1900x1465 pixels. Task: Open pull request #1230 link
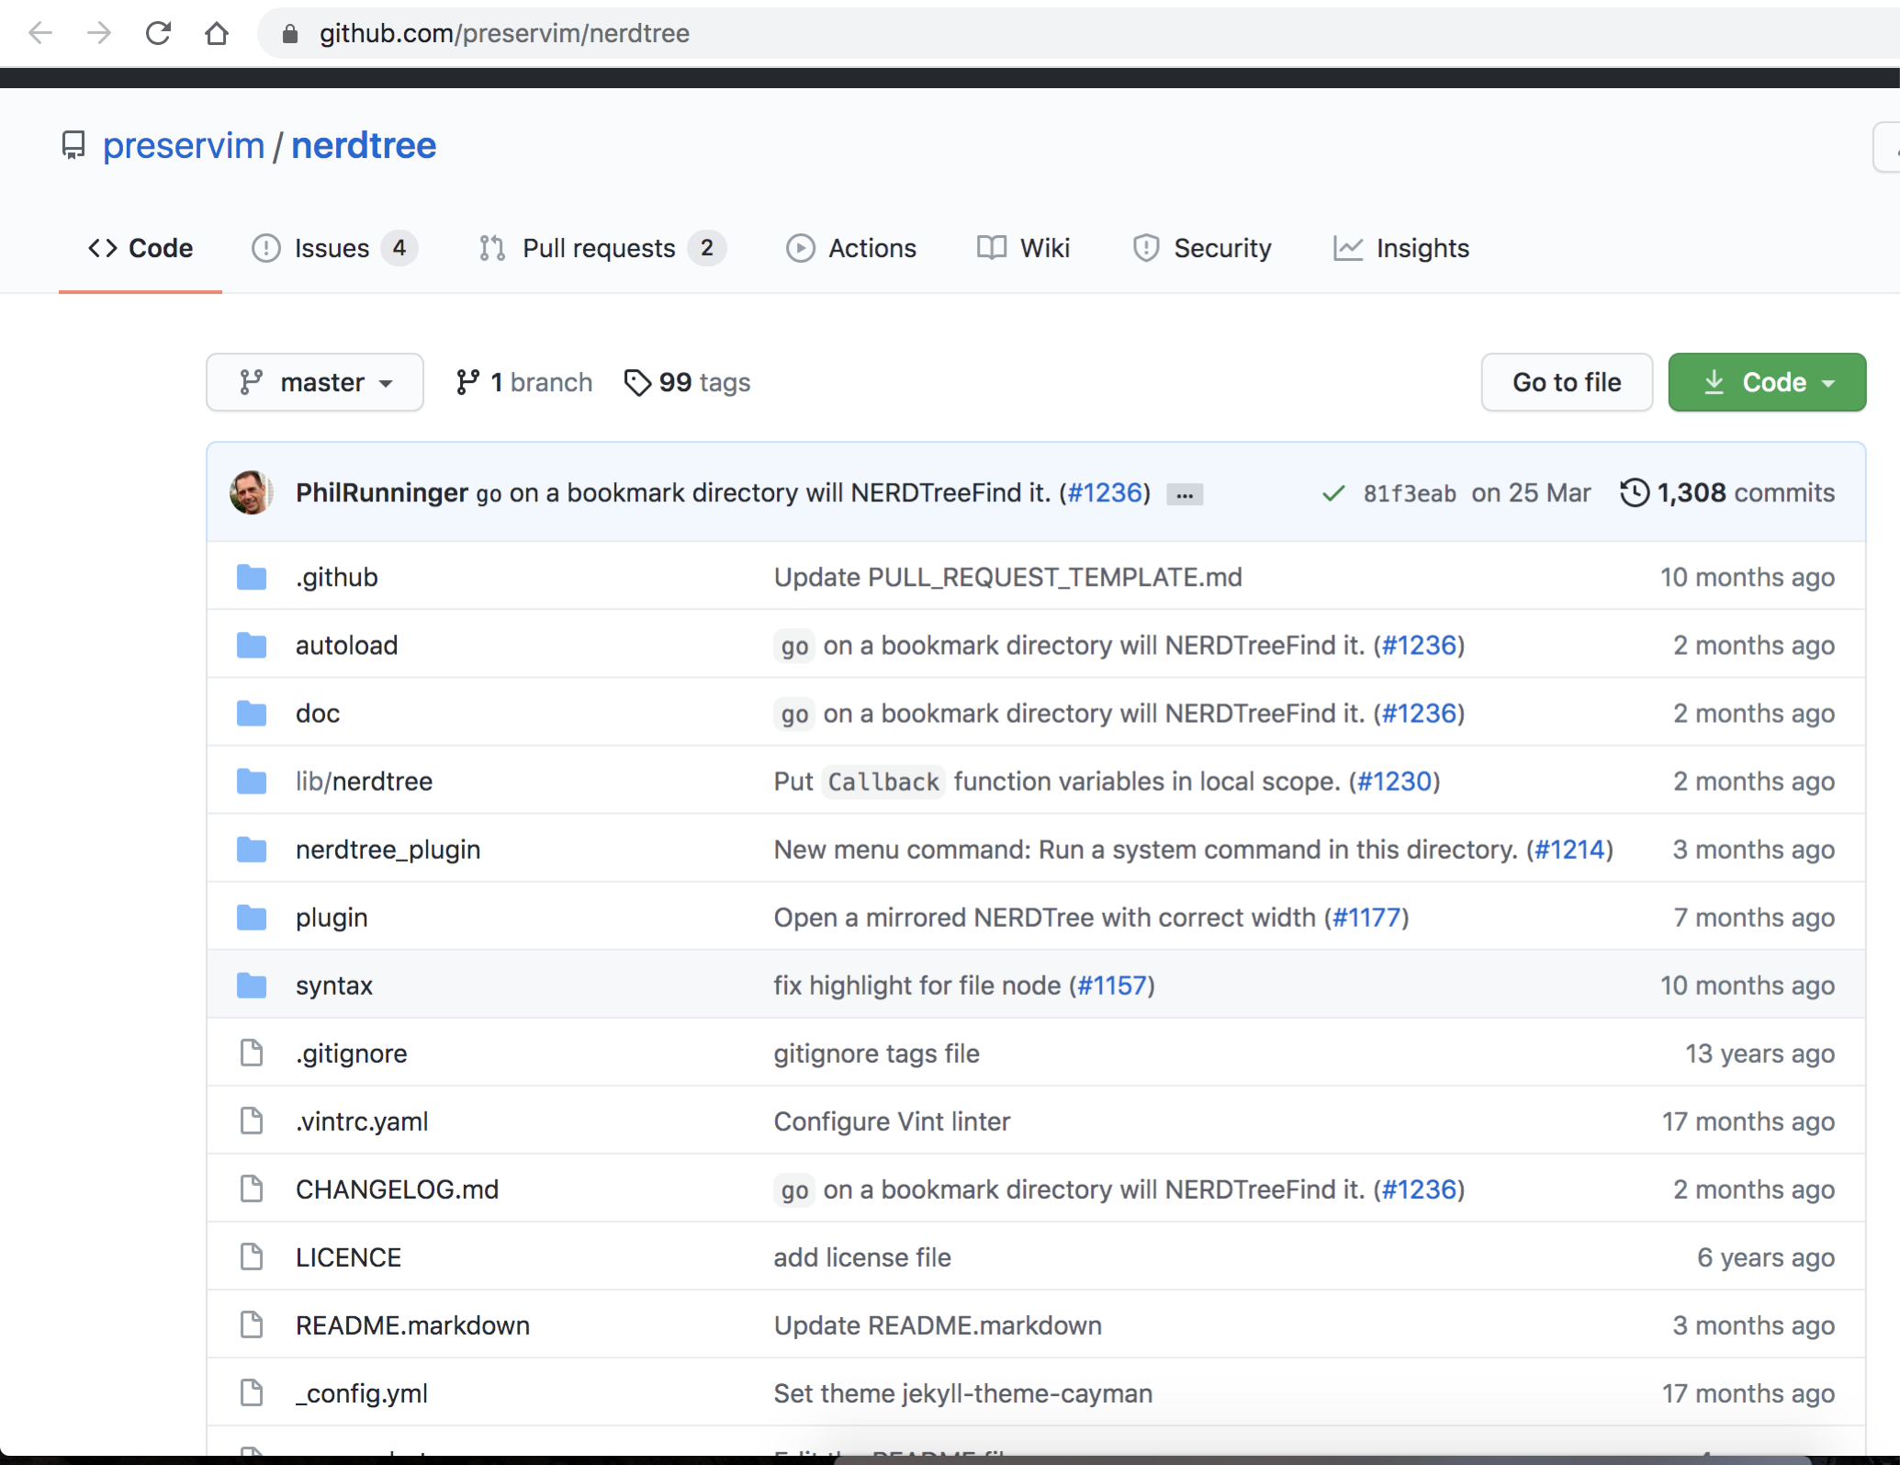(x=1395, y=782)
